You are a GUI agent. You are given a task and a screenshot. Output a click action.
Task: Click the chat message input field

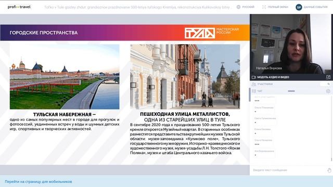pos(289,170)
